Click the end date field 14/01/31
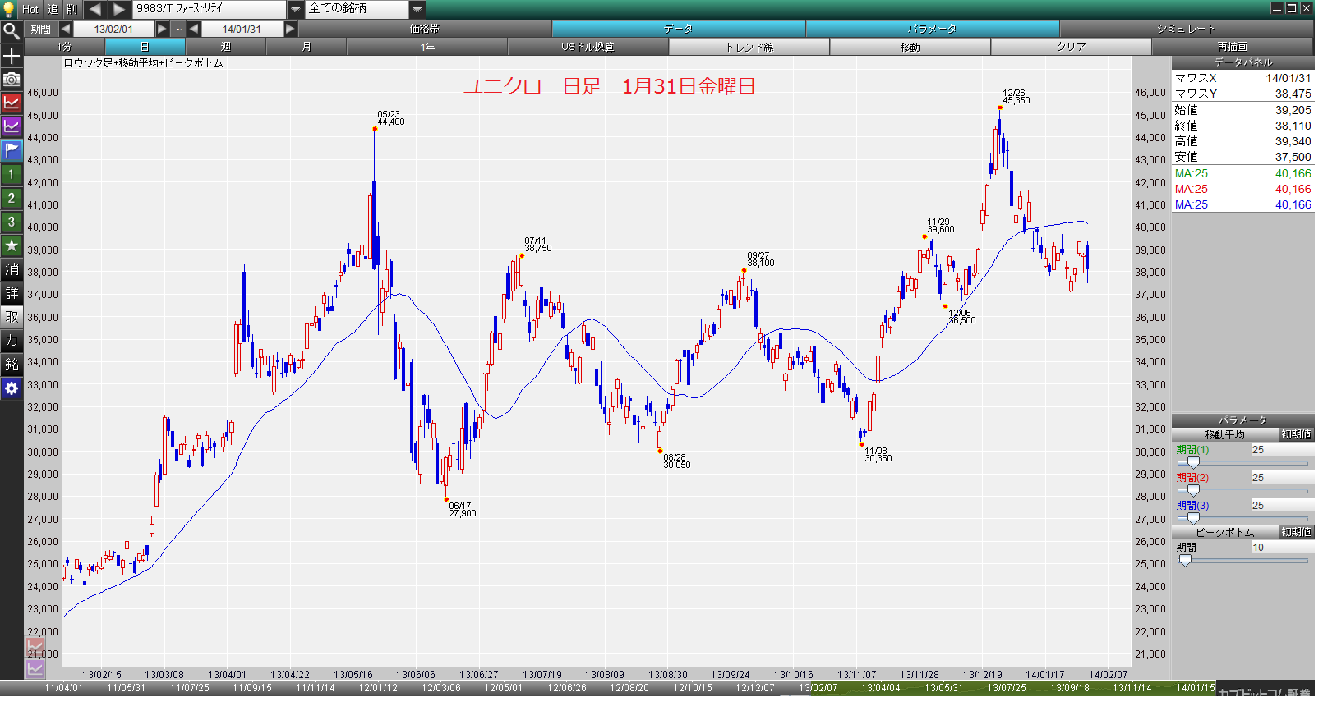 242,29
